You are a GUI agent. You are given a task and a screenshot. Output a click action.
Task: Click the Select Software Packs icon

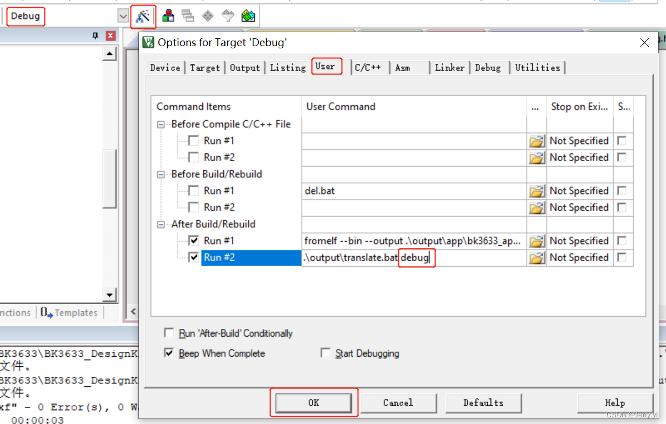point(228,16)
